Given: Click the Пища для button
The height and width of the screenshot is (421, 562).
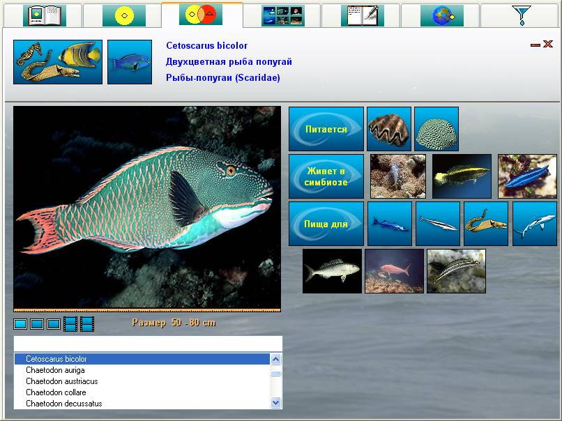Looking at the screenshot, I should 326,224.
